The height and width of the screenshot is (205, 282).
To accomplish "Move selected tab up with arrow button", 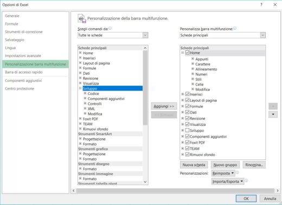I will (x=273, y=106).
